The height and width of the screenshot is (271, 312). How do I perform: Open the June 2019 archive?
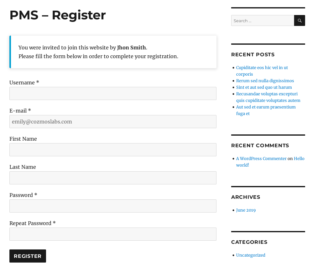[x=246, y=210]
